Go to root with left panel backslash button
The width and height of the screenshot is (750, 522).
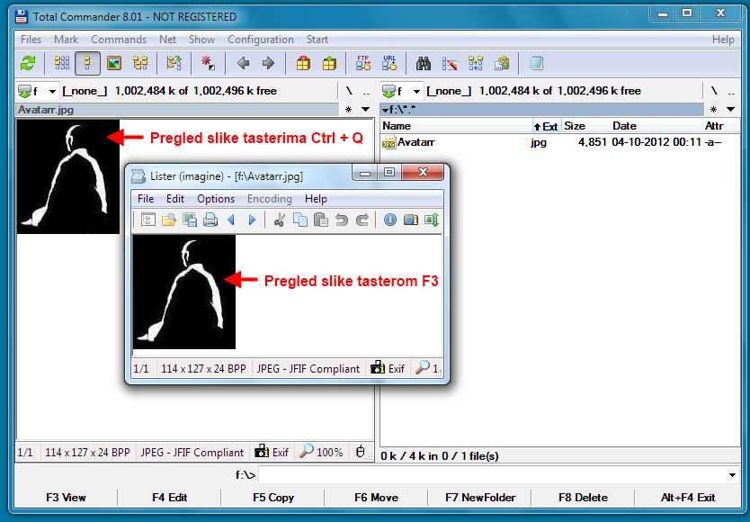349,91
